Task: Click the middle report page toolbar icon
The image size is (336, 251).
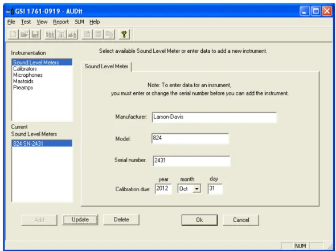Action: tap(98, 34)
